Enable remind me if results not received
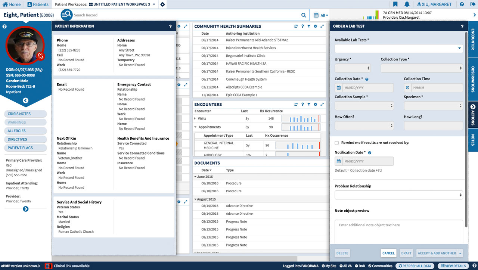The image size is (478, 270). click(337, 143)
